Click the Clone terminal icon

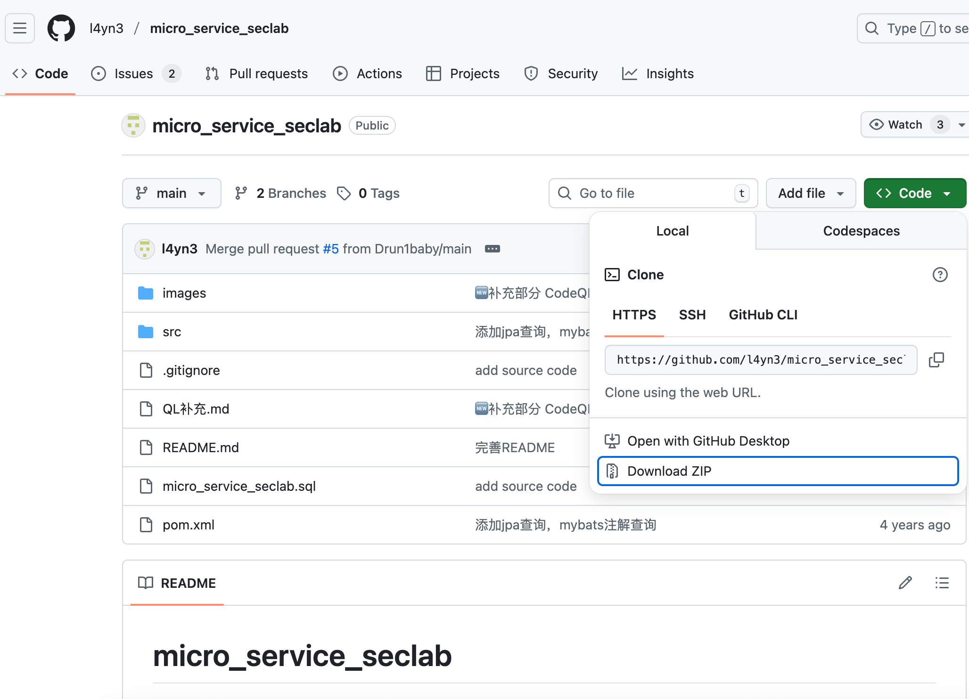pyautogui.click(x=612, y=275)
